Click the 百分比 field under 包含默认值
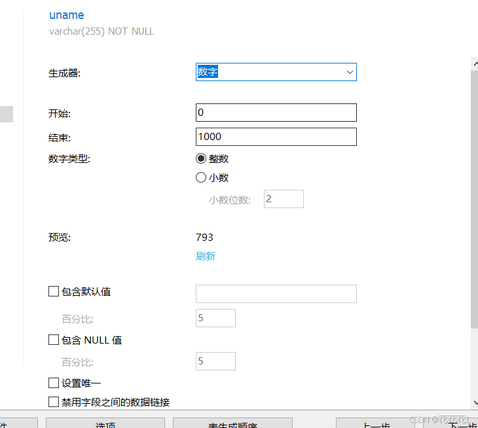 [215, 318]
